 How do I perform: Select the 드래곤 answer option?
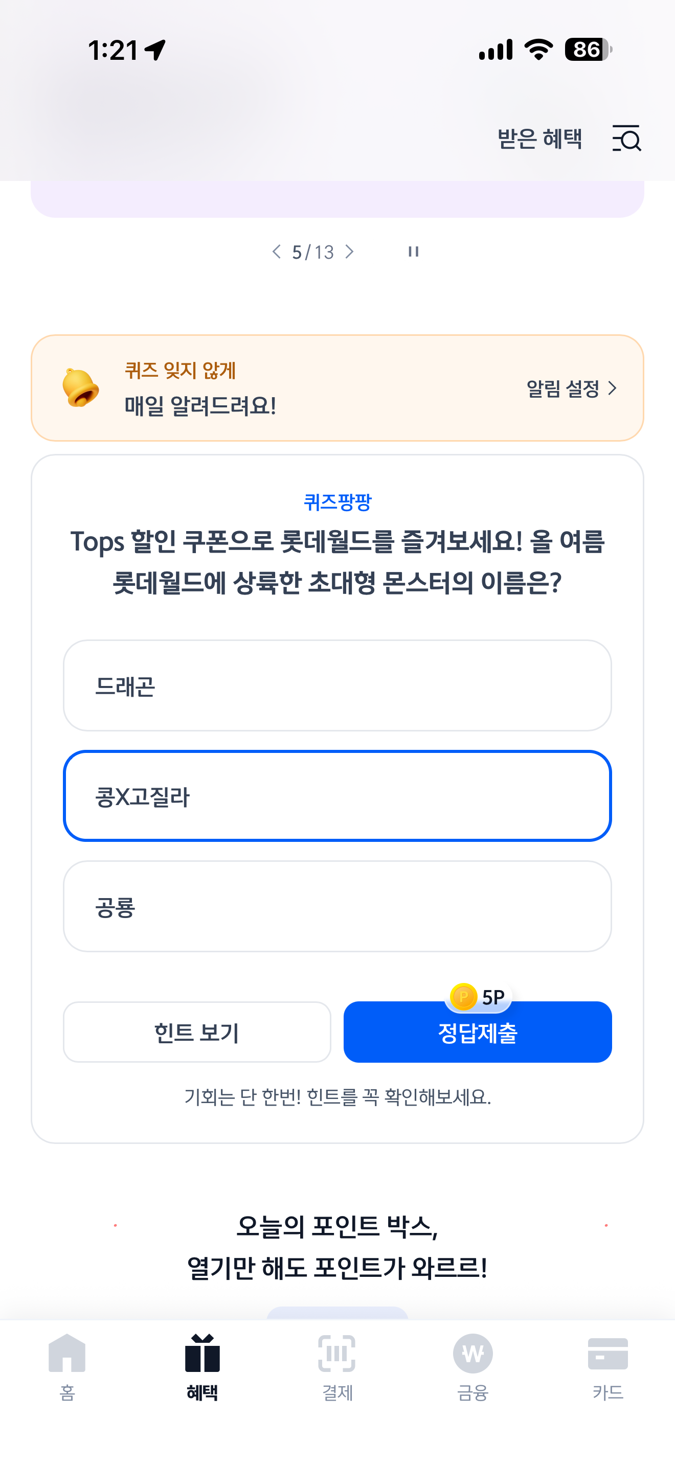point(337,686)
